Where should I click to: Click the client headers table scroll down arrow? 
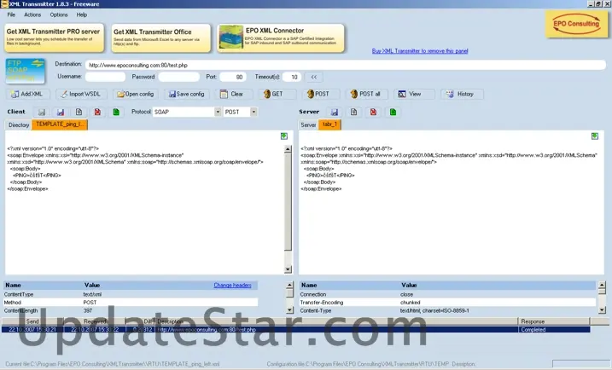pos(289,310)
